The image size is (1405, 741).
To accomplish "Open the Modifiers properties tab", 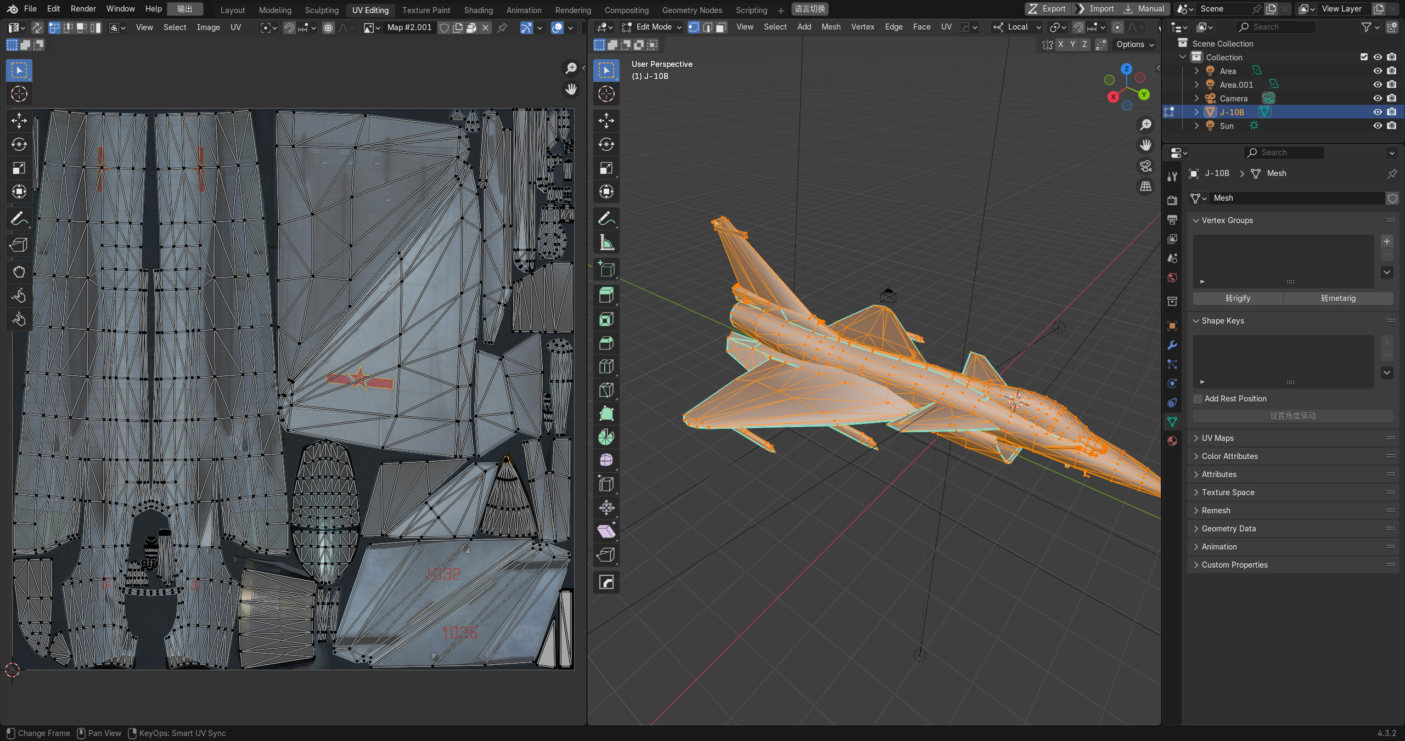I will pos(1172,345).
